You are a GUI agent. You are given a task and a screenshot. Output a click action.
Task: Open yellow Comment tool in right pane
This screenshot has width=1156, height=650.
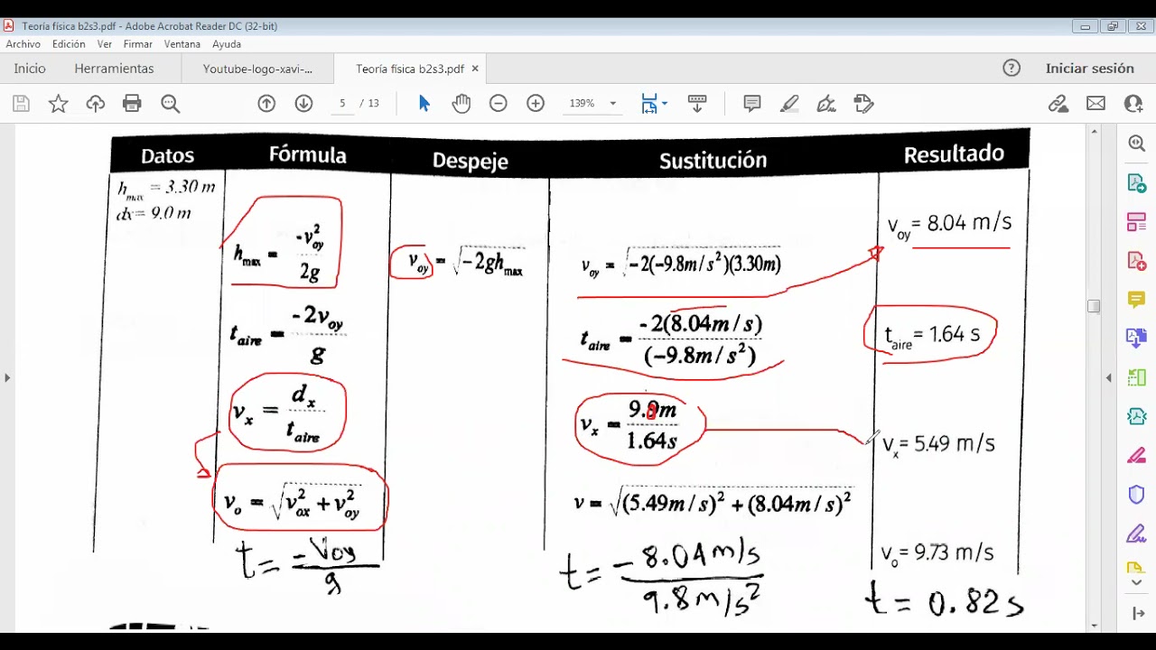click(1136, 300)
